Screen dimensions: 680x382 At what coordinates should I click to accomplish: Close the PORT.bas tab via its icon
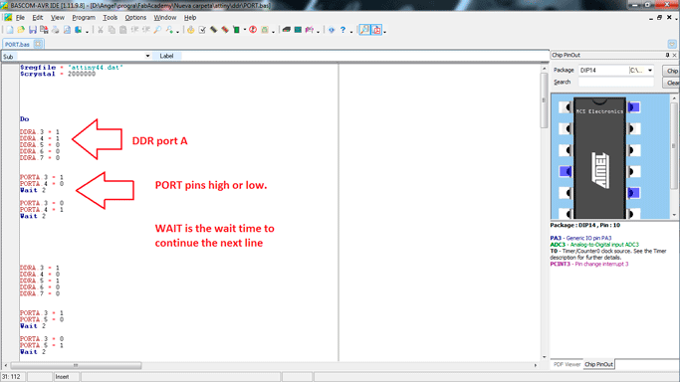click(38, 44)
